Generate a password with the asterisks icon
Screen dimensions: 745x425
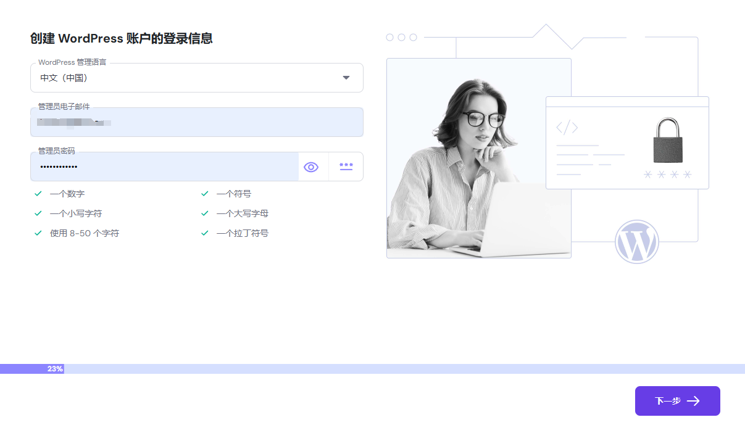click(346, 167)
